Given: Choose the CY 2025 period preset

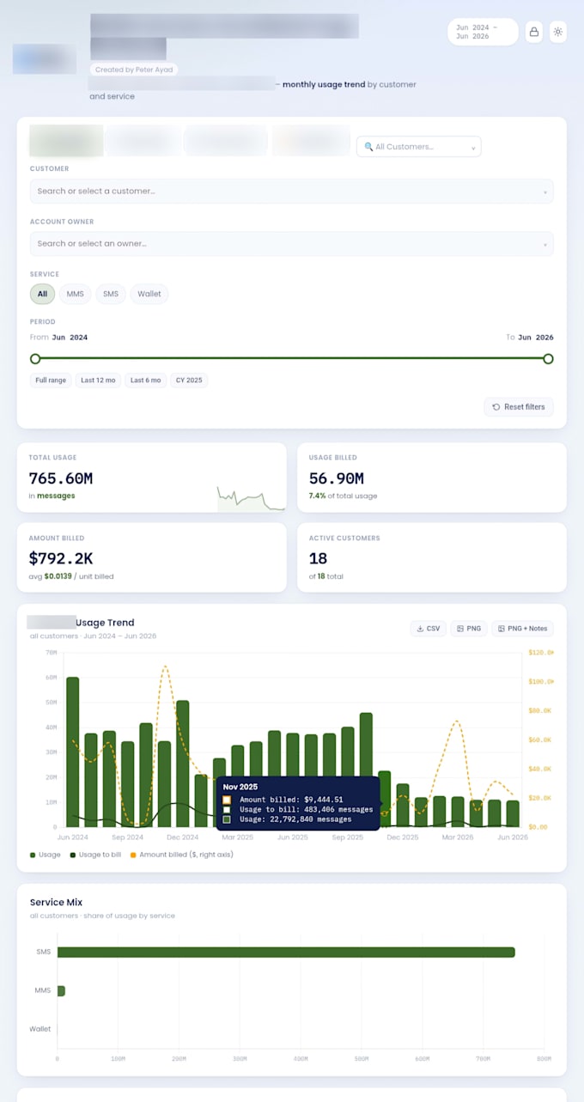Looking at the screenshot, I should [x=189, y=380].
